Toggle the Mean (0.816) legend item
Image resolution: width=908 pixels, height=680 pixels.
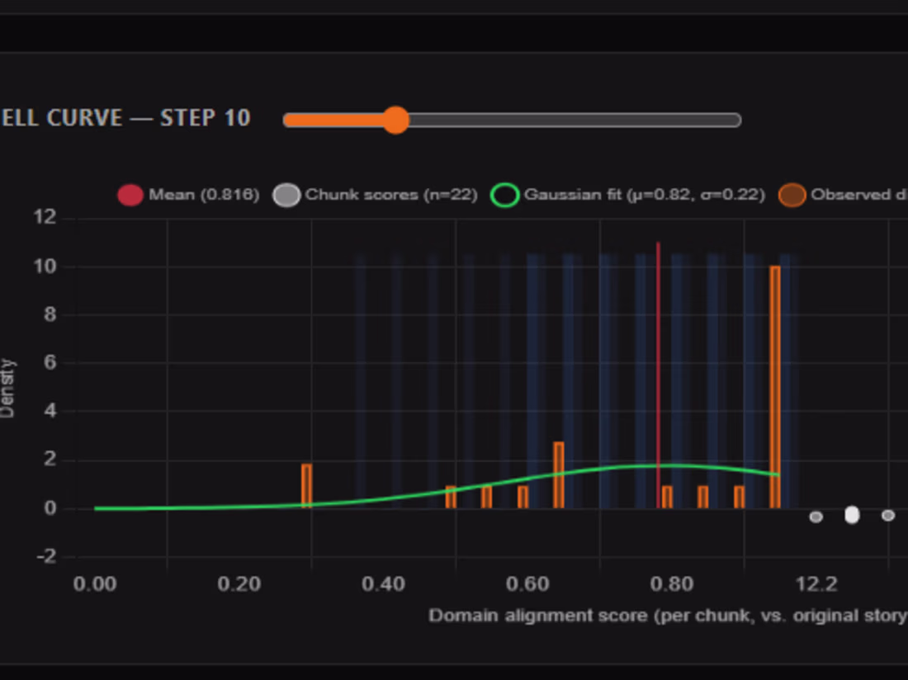click(x=188, y=195)
